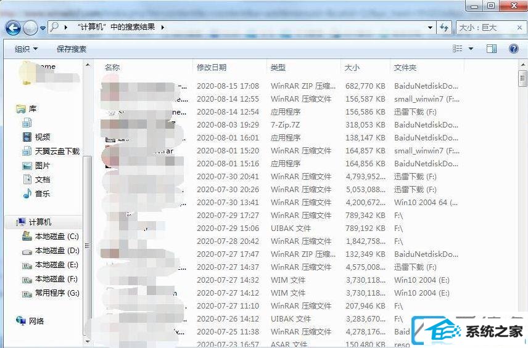Select 网络 in the navigation pane
528x348 pixels.
36,321
